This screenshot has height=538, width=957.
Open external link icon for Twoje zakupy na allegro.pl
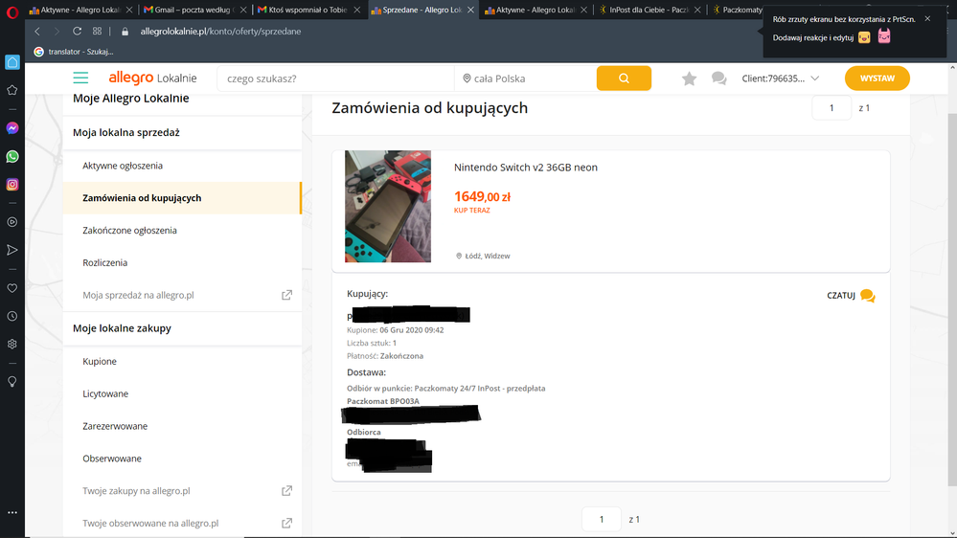tap(286, 491)
